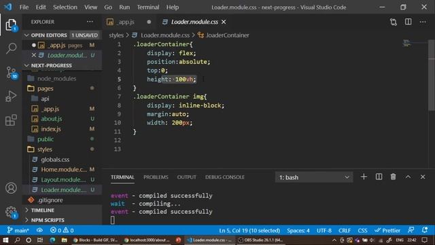Open index.js in the explorer
The width and height of the screenshot is (435, 245).
pyautogui.click(x=62, y=129)
